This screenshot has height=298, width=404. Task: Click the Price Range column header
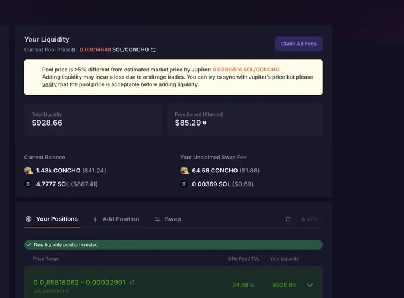click(x=46, y=259)
